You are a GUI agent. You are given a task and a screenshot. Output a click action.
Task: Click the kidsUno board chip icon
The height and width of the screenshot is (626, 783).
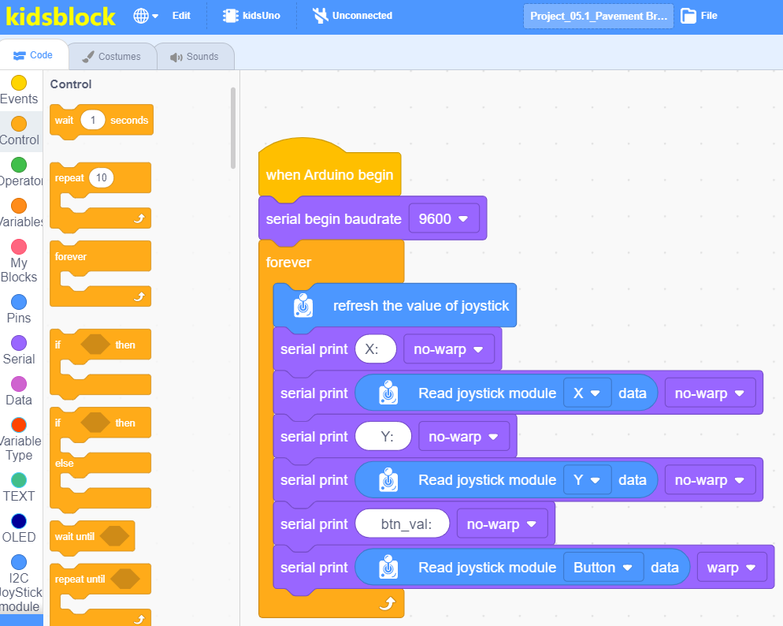coord(230,16)
